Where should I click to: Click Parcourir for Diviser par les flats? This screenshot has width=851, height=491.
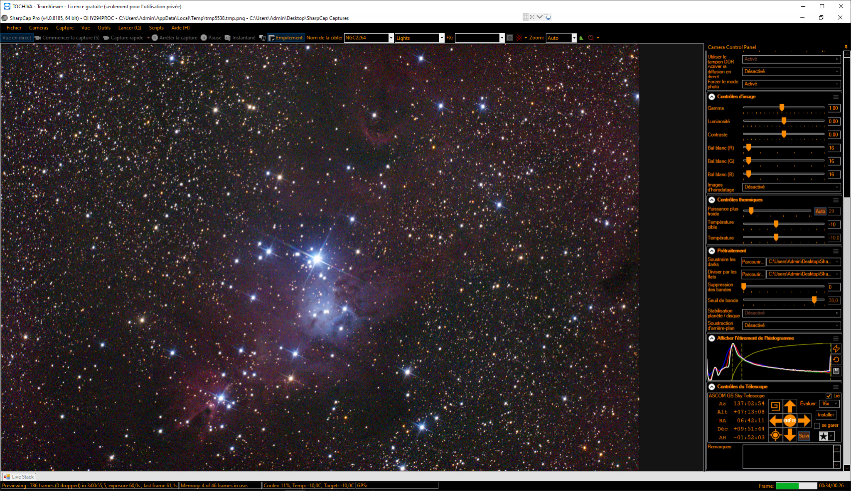753,274
